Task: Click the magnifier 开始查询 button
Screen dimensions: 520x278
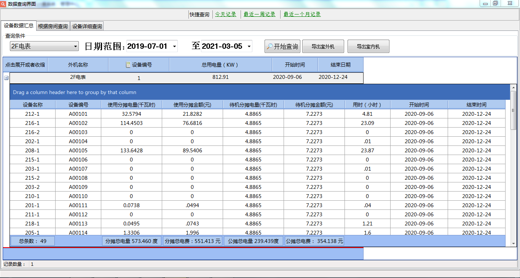Action: pos(282,46)
